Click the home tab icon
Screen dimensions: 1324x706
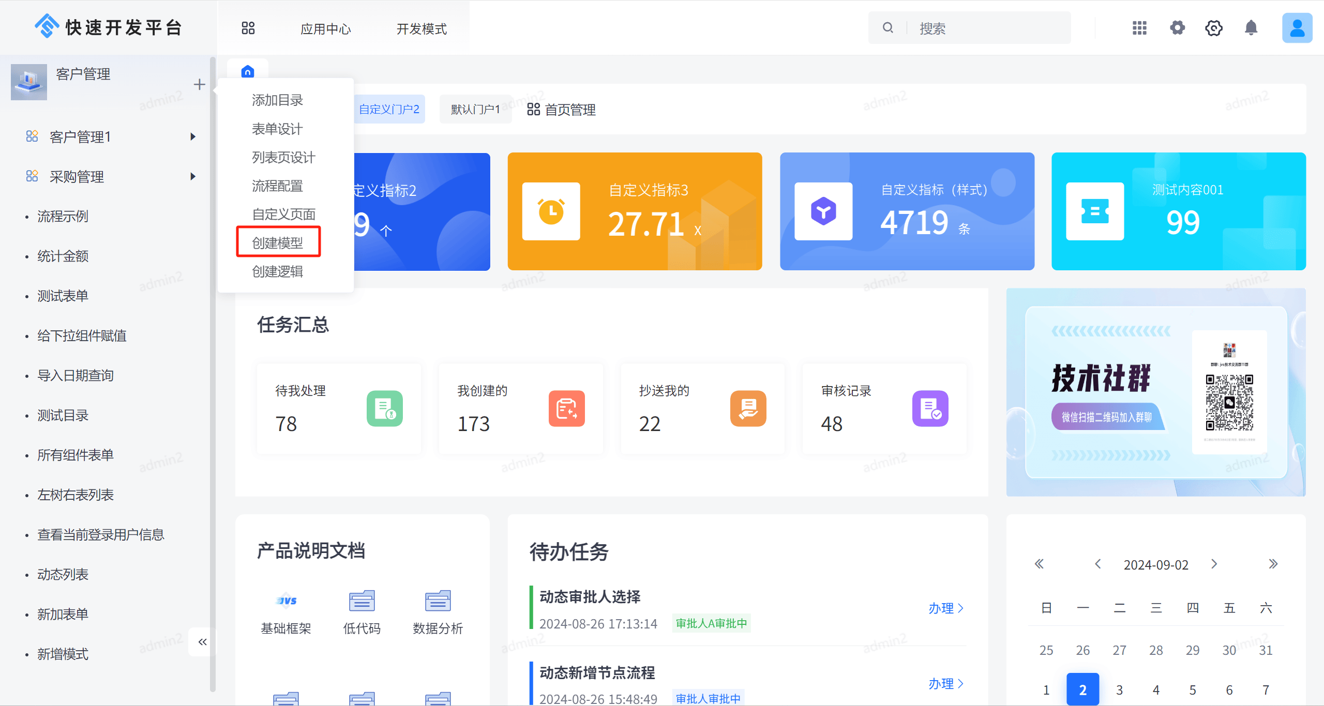(248, 71)
